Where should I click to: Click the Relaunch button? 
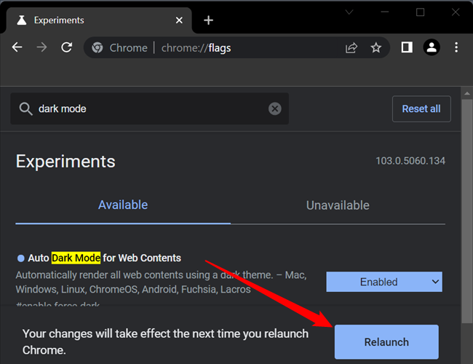coord(386,342)
